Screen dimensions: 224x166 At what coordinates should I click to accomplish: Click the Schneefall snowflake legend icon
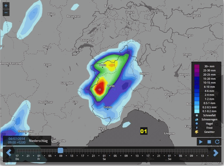click(197, 115)
